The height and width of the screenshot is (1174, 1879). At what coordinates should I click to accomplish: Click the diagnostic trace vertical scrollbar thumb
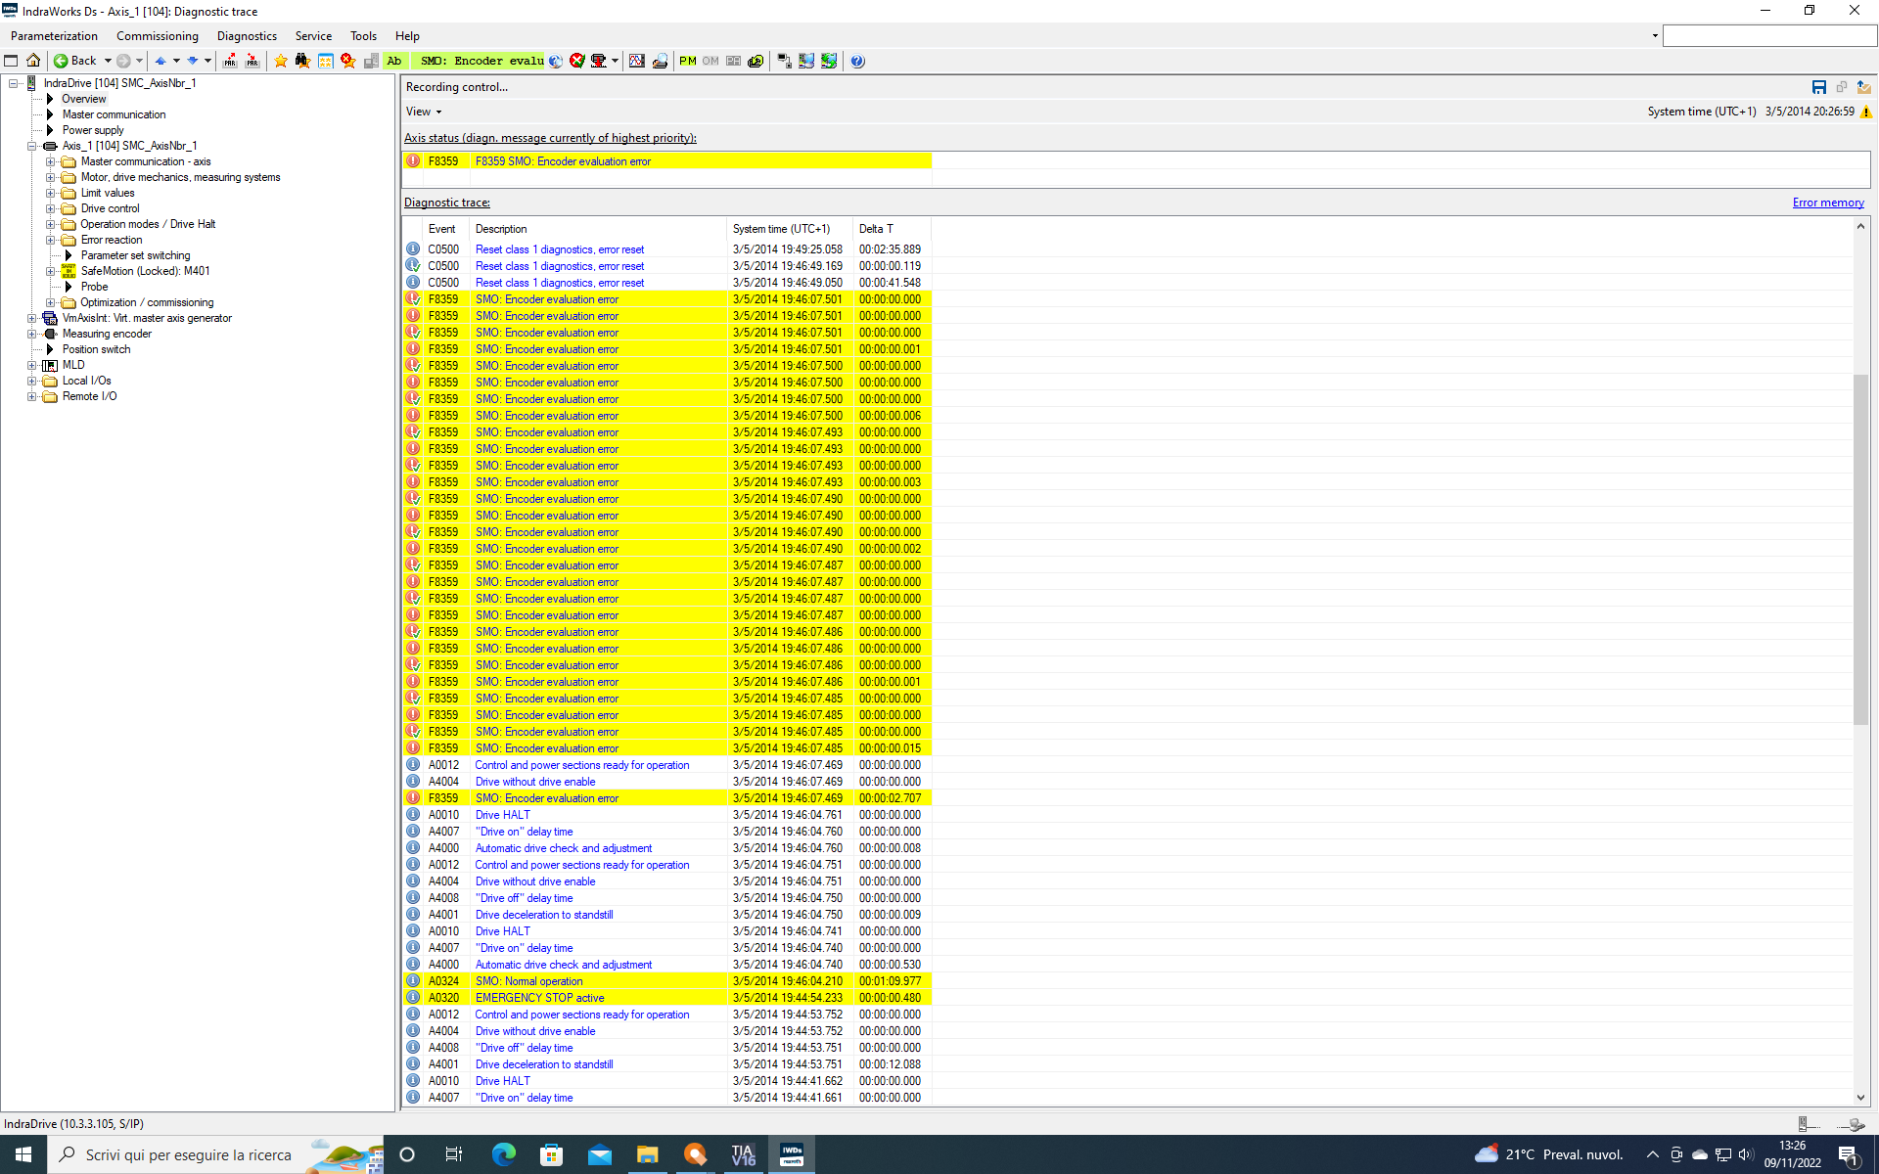pyautogui.click(x=1860, y=548)
